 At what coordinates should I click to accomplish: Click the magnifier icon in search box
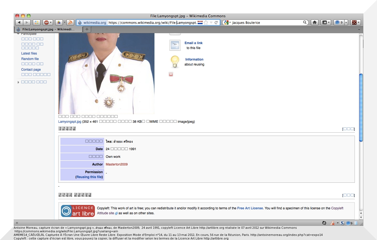305,22
